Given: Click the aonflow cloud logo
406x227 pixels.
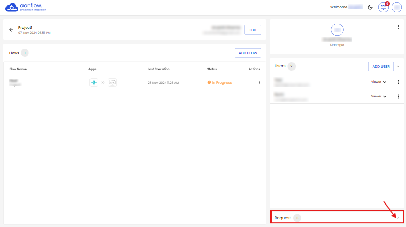Looking at the screenshot, I should pos(12,7).
